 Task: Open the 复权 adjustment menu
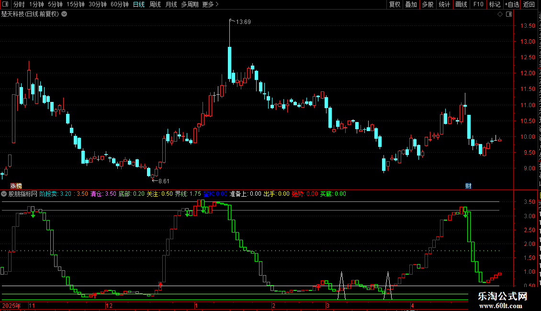pyautogui.click(x=394, y=4)
